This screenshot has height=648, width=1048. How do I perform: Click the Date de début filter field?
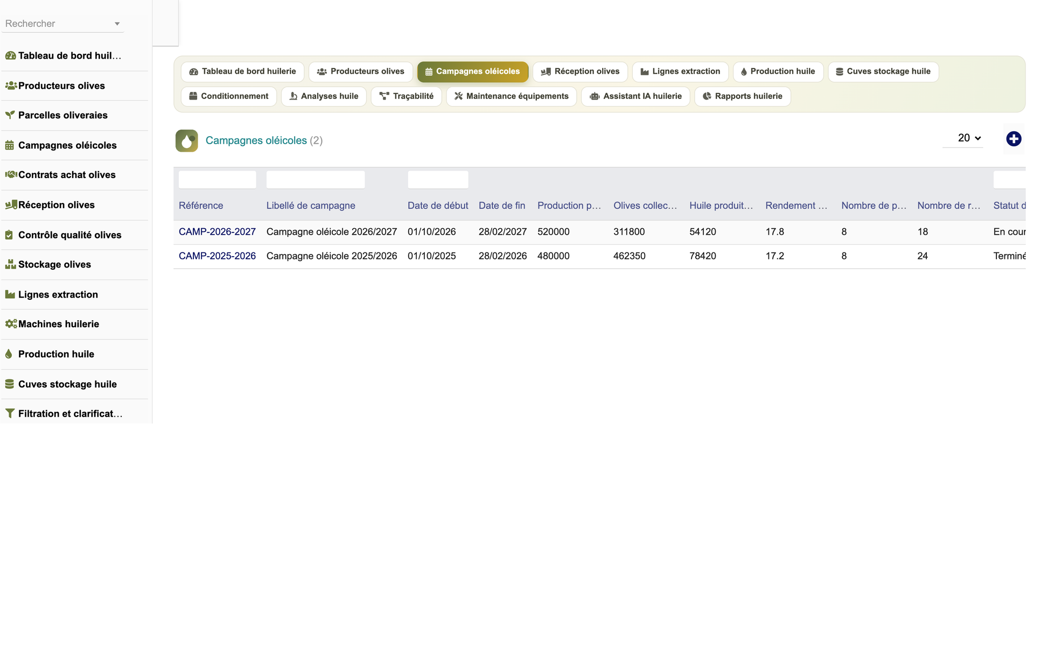pos(438,180)
